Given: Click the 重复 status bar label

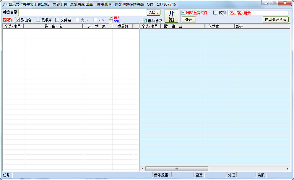Looking at the screenshot, I should (x=199, y=175).
